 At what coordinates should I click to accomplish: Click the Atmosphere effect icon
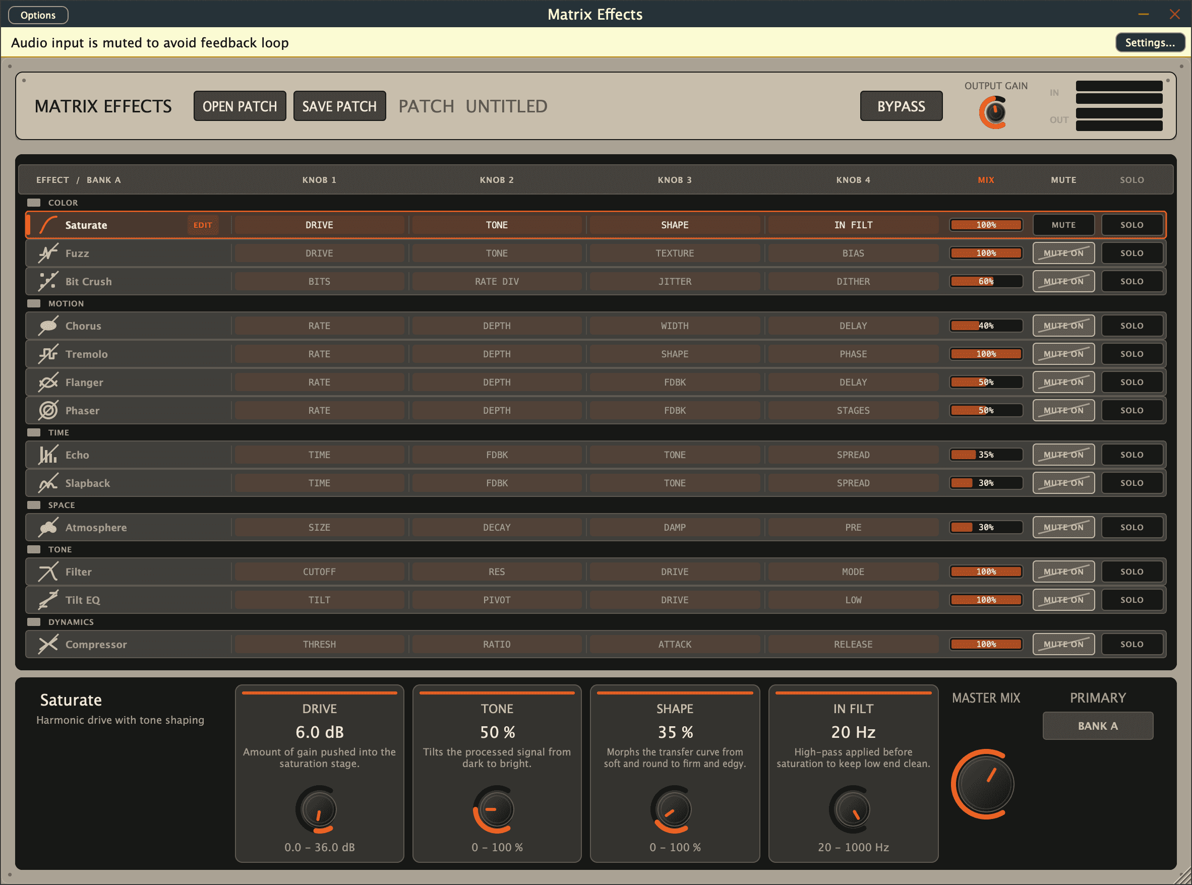tap(48, 528)
